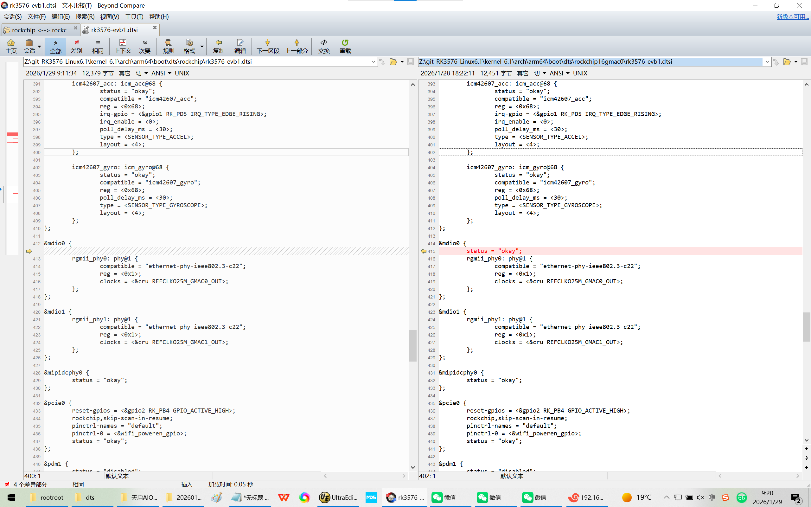
Task: Toggle Show All (全部) display filter
Action: 56,46
